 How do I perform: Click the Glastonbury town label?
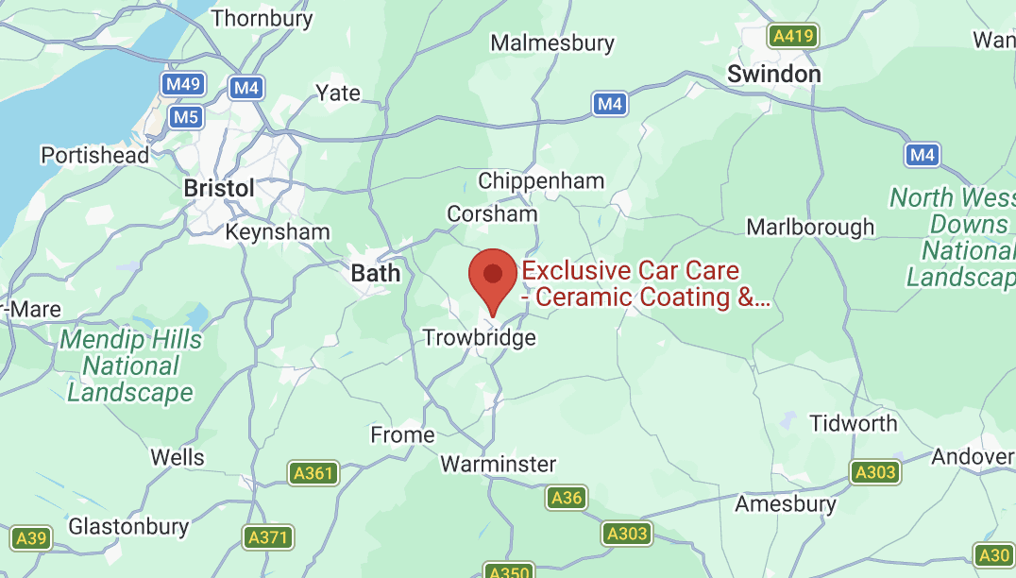pos(129,526)
